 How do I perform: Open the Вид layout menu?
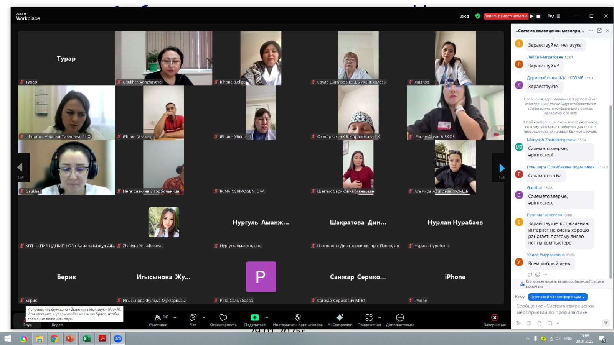tap(554, 16)
